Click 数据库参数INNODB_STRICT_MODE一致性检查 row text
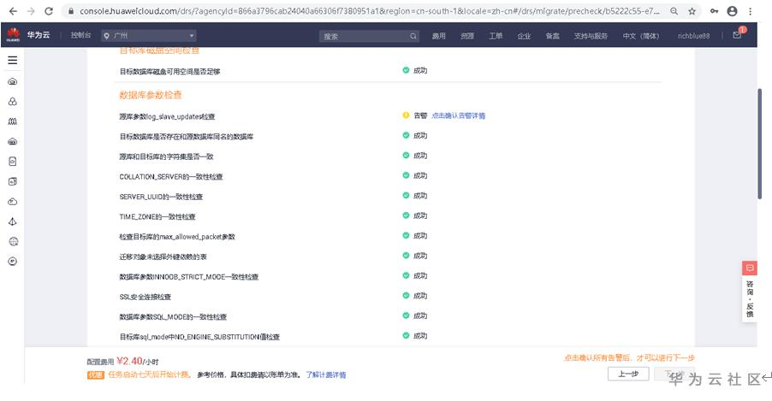This screenshot has width=772, height=401. tap(189, 277)
